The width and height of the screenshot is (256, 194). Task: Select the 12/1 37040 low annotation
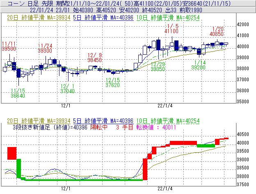(x=67, y=89)
